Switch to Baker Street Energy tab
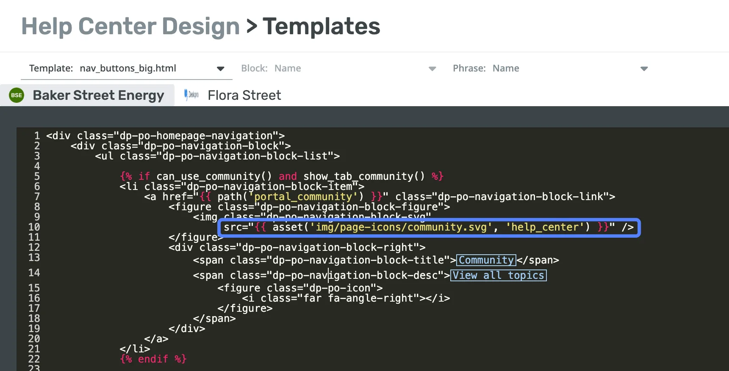Image resolution: width=729 pixels, height=371 pixels. pos(98,95)
